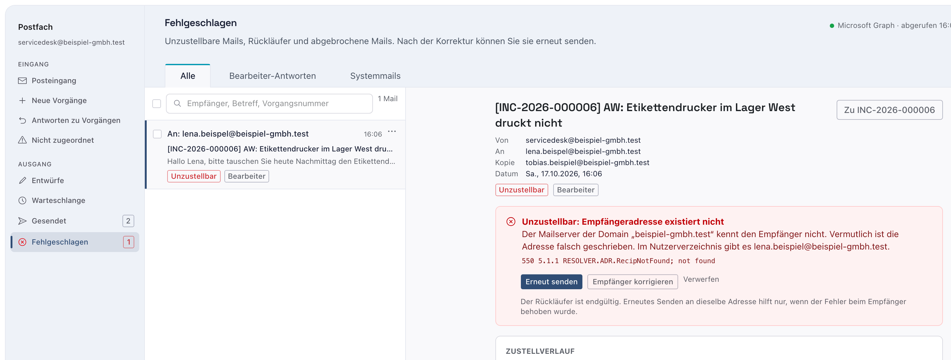
Task: Click the Von address servicedesk@beispiel-gmbh.test in the detail
Action: pos(583,140)
